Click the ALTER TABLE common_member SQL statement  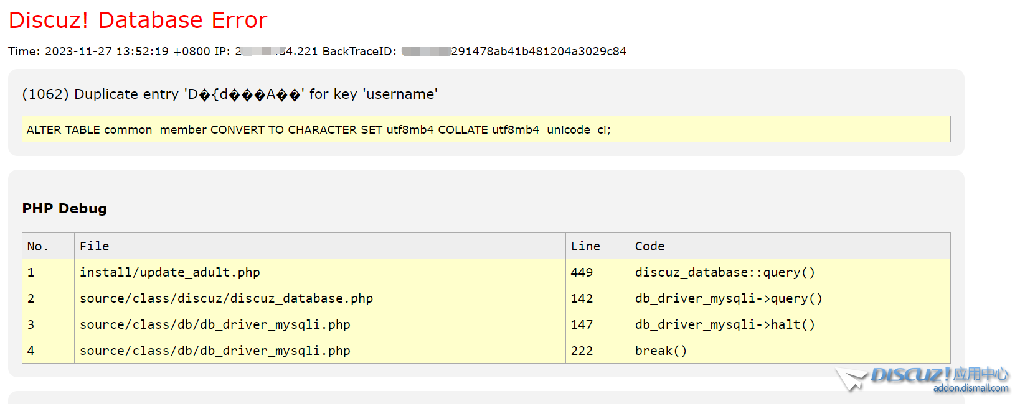point(318,130)
